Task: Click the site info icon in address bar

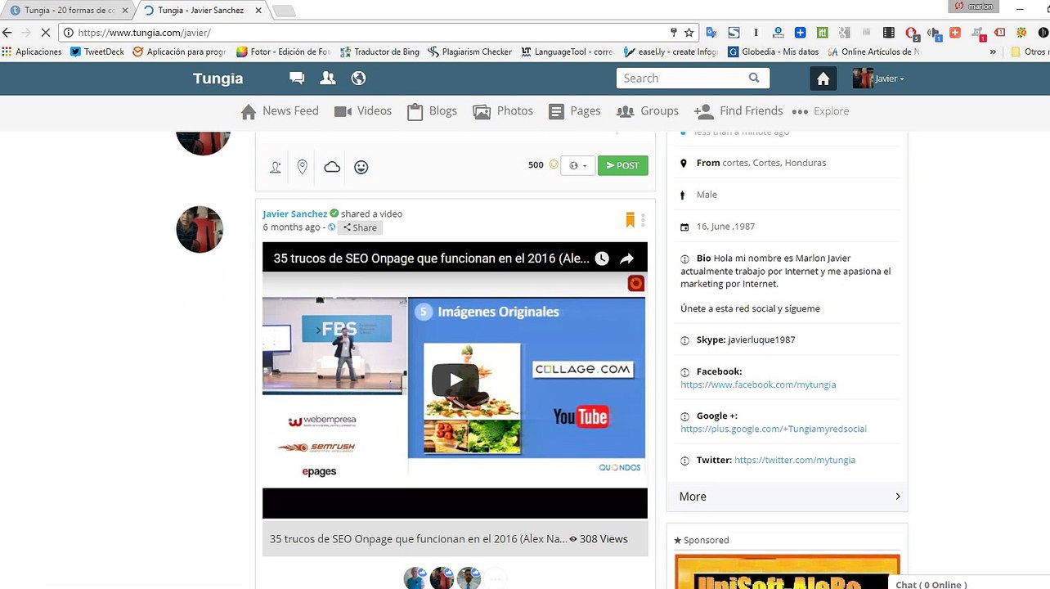Action: tap(69, 33)
